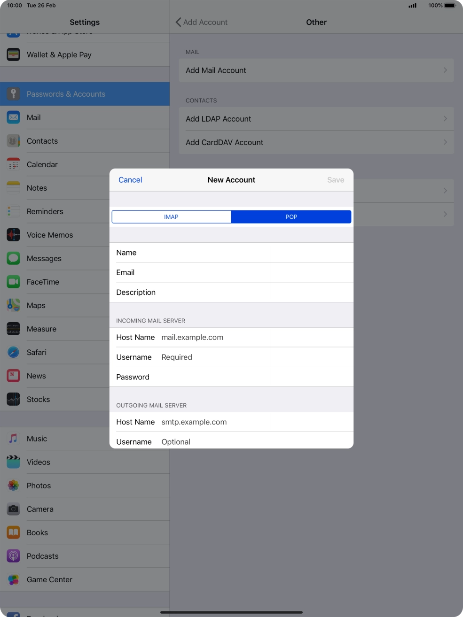463x617 pixels.
Task: Click the Passwords & Accounts key icon
Action: click(x=13, y=94)
